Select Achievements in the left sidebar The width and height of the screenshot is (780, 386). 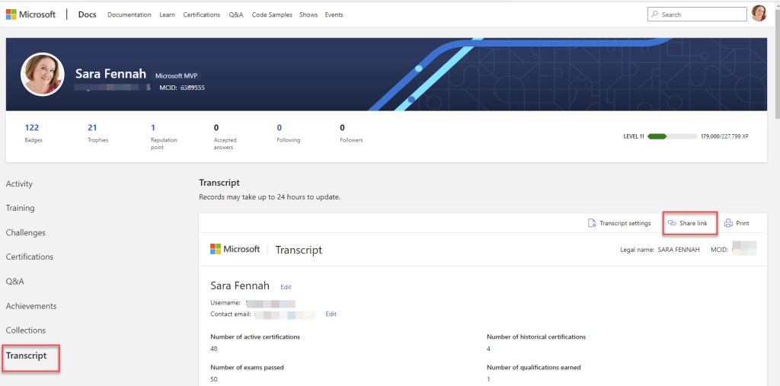[x=31, y=306]
